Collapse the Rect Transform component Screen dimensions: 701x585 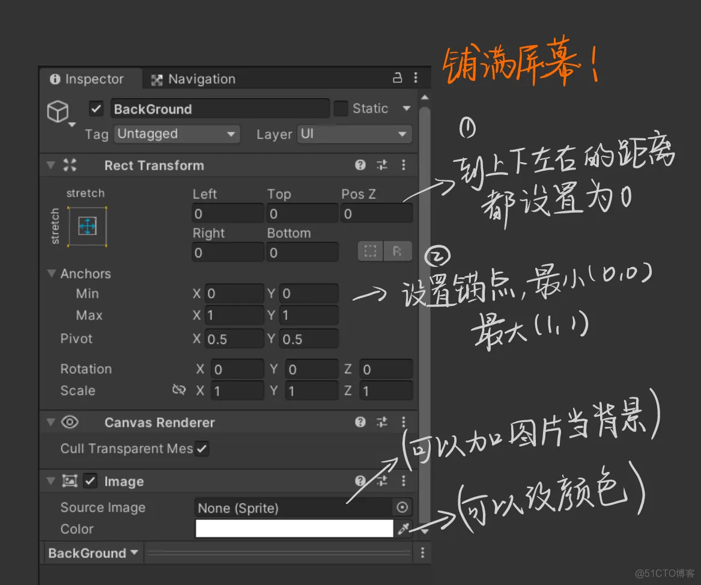click(x=51, y=165)
